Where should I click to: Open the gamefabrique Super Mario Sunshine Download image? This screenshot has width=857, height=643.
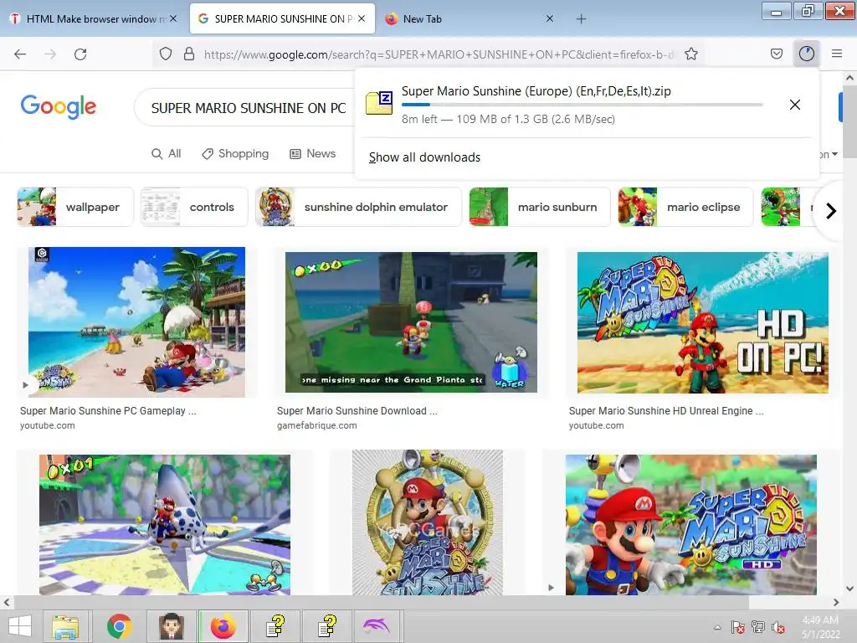(x=411, y=322)
